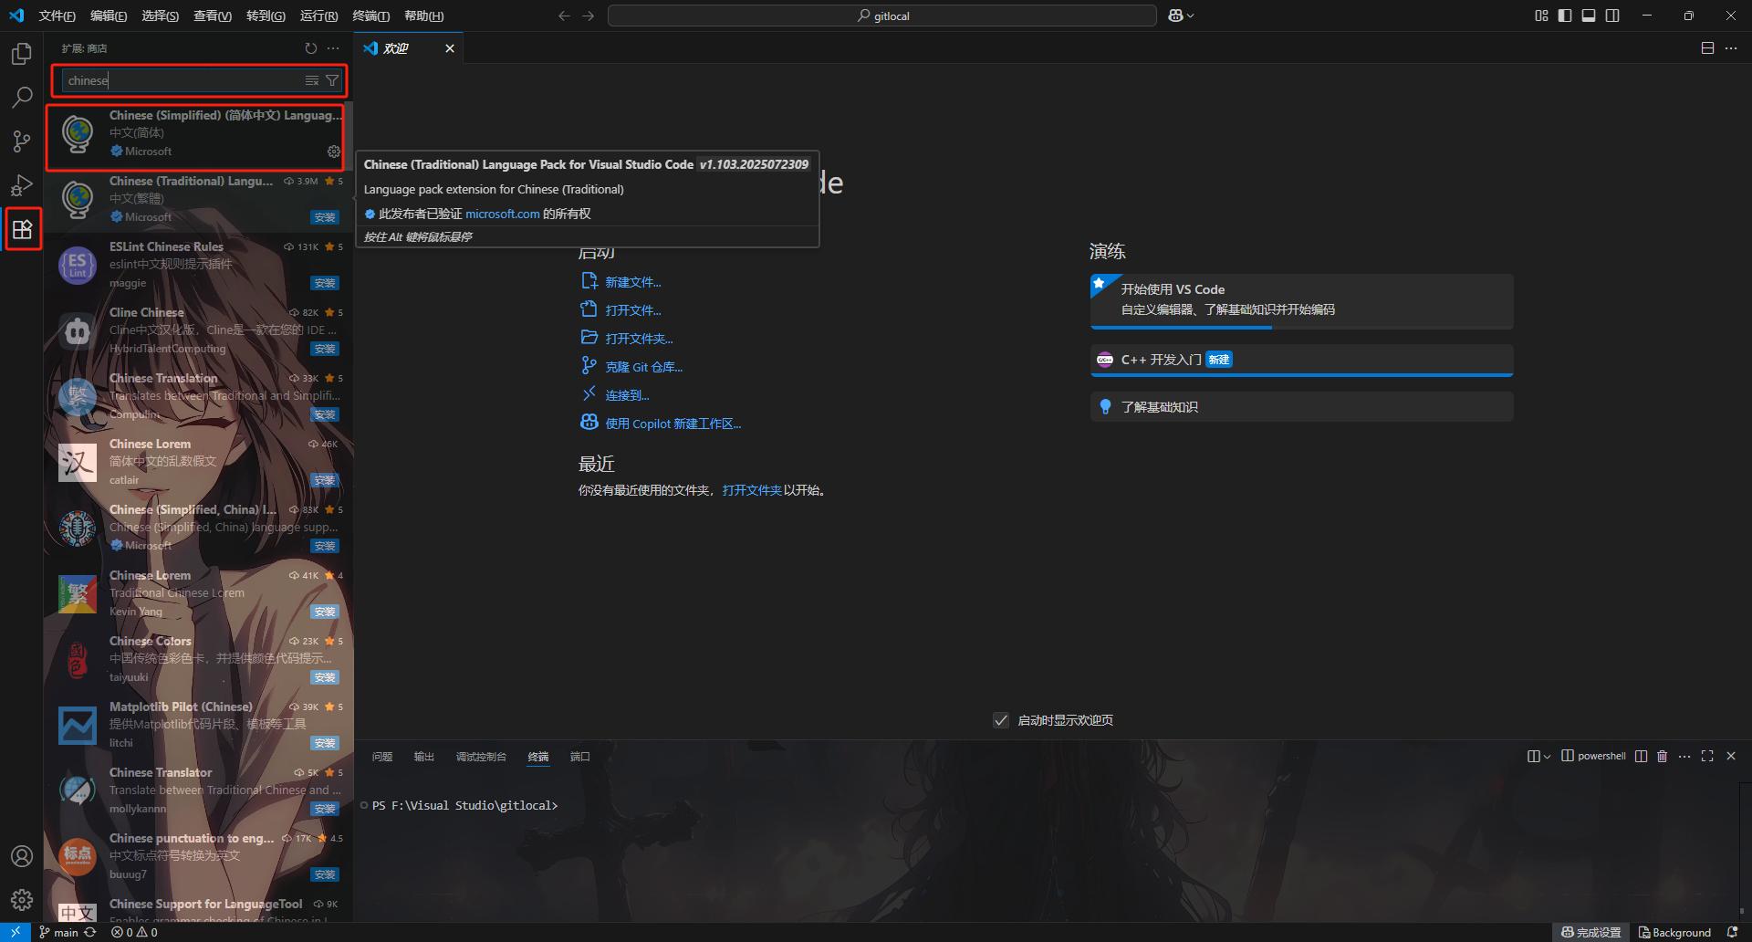Click the gitlocal command center search box
This screenshot has height=942, width=1752.
pos(882,16)
